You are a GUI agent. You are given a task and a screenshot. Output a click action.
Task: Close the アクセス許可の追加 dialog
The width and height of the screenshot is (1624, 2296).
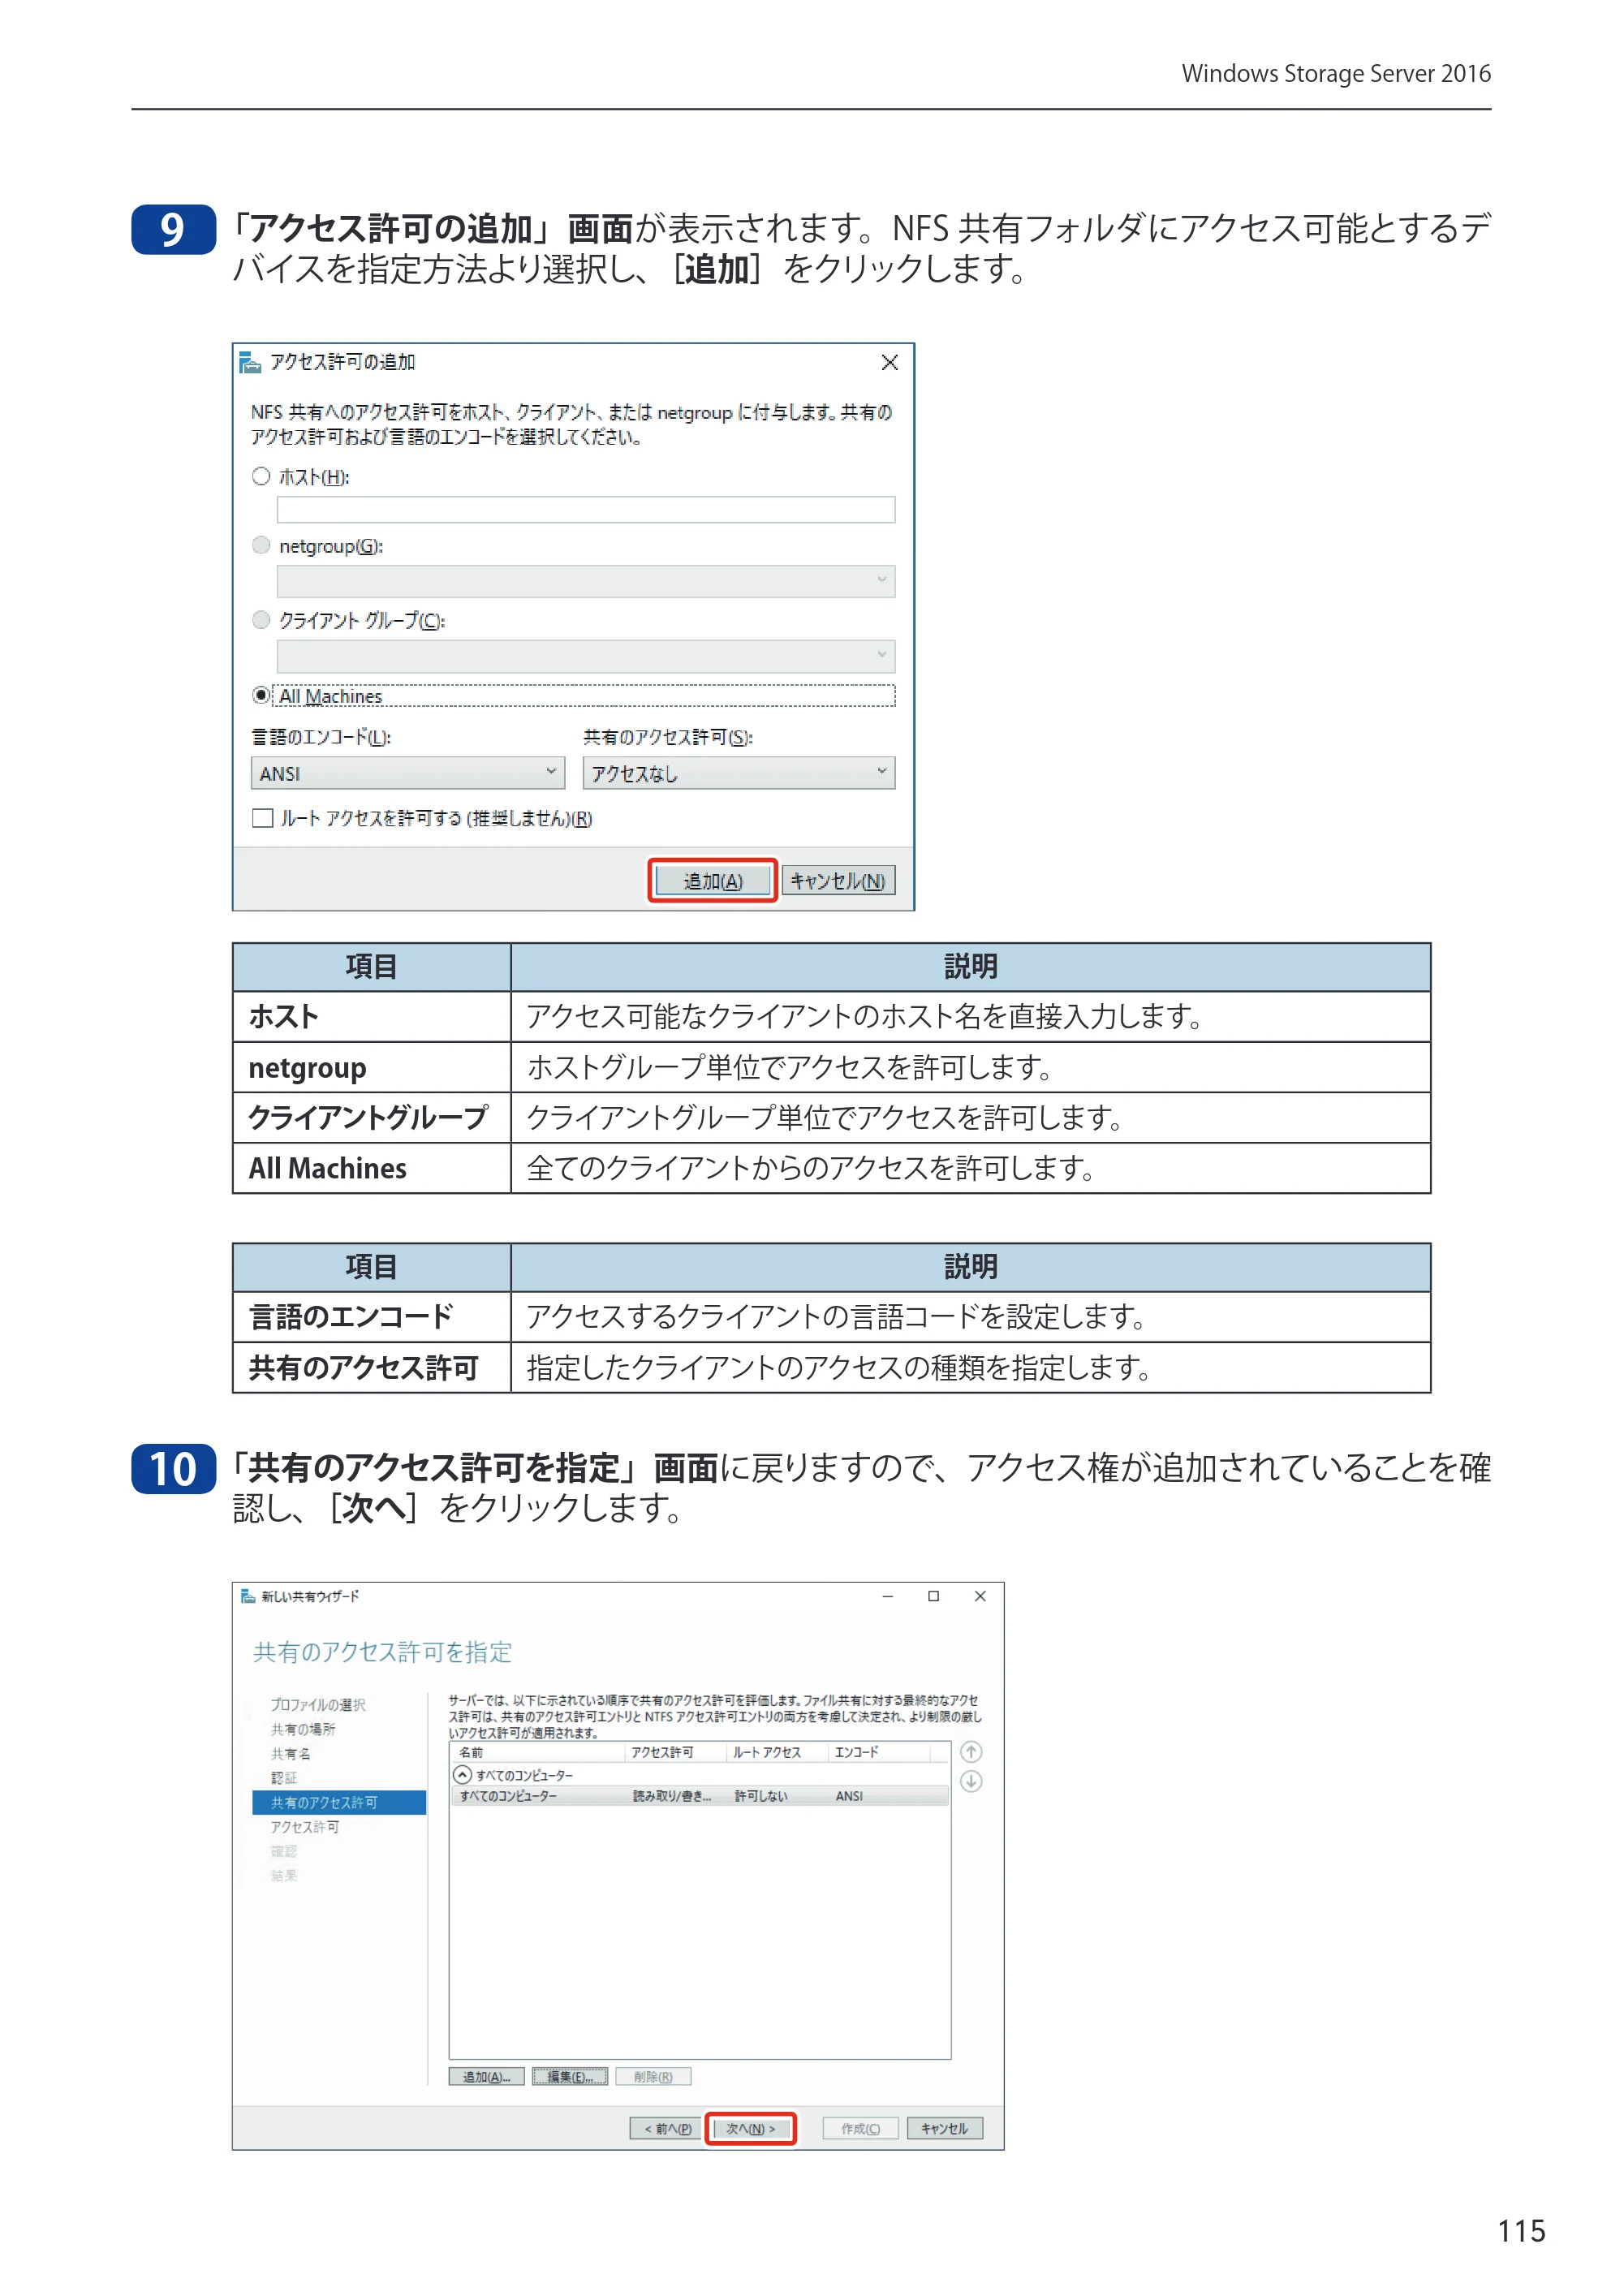click(889, 362)
